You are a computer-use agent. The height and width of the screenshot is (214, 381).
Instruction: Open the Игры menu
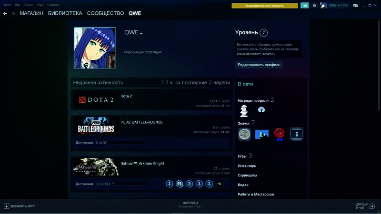pyautogui.click(x=40, y=5)
